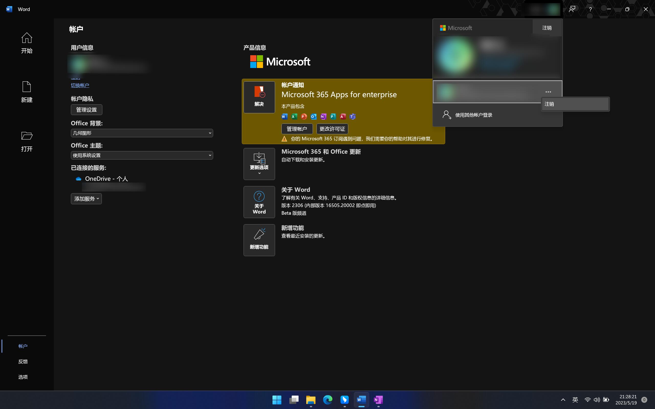Expand the Office 背景 dropdown
The image size is (655, 409).
(142, 133)
